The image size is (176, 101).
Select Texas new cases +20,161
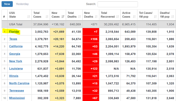(x=59, y=39)
